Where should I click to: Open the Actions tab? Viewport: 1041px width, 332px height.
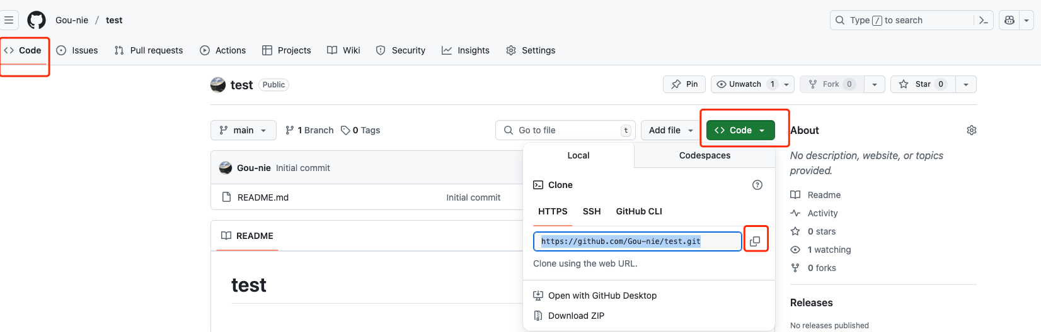[x=222, y=50]
